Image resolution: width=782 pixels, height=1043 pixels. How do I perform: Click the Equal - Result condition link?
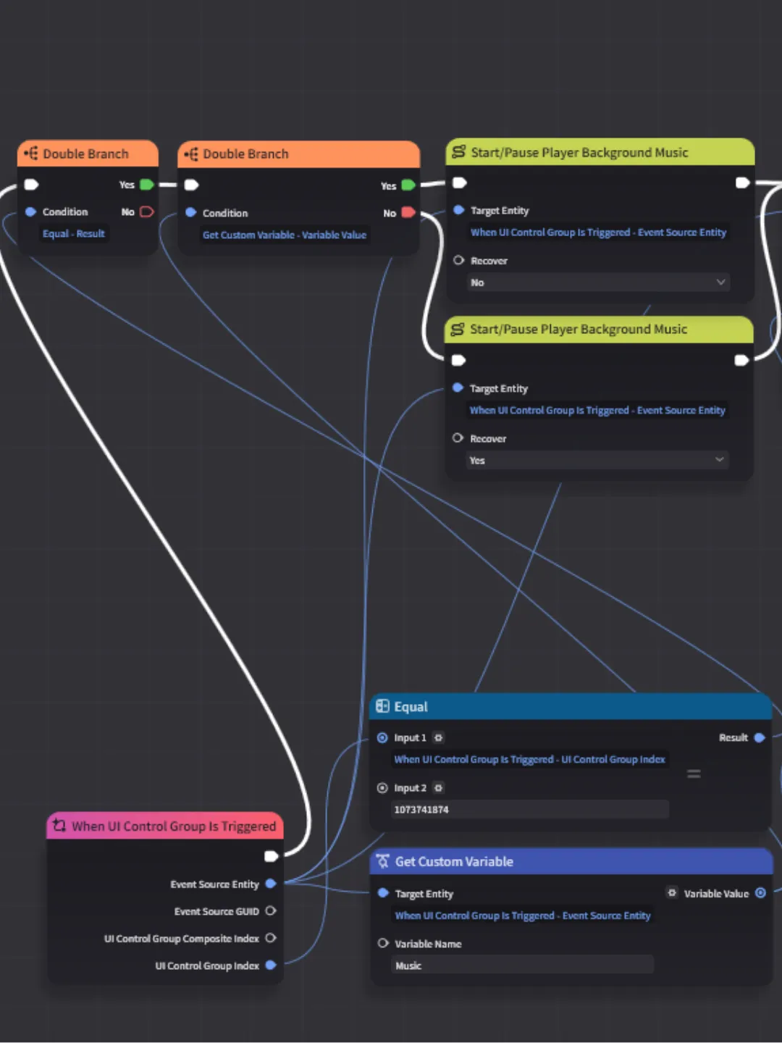pyautogui.click(x=74, y=234)
